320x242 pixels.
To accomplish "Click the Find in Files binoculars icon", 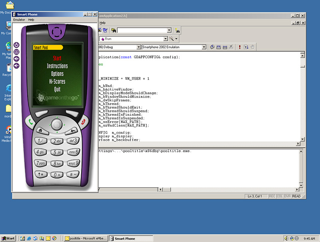I will (x=114, y=30).
